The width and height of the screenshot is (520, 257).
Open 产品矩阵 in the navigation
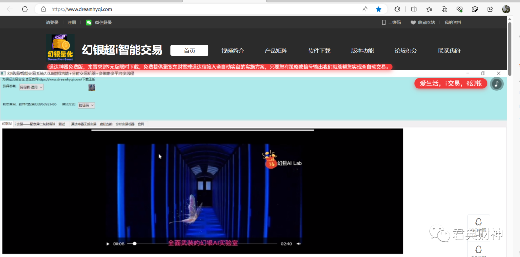(x=276, y=51)
